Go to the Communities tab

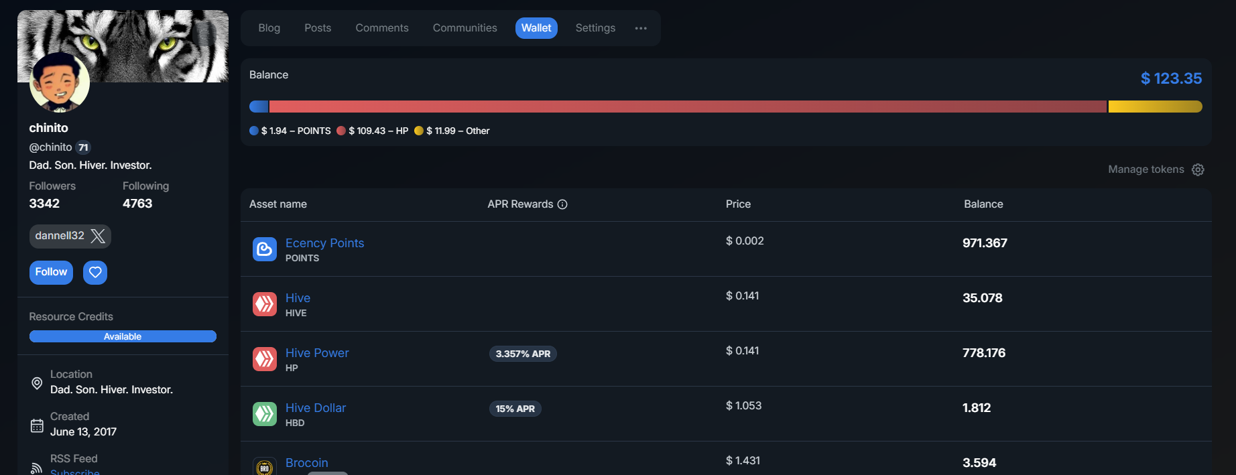point(465,28)
